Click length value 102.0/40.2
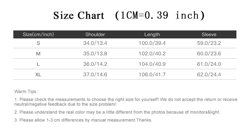251x130 pixels. (x=152, y=54)
